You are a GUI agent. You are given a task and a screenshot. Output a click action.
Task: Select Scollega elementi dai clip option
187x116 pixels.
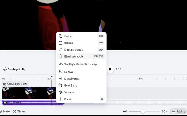click(81, 64)
